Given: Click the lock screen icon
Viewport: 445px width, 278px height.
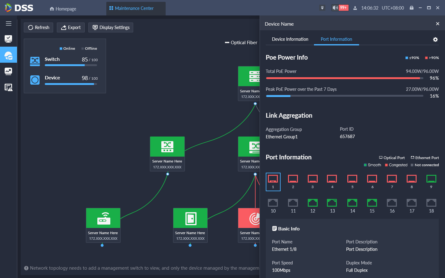Looking at the screenshot, I should coord(412,8).
